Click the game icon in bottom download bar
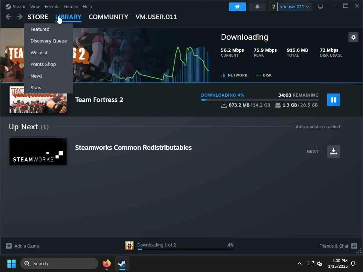This screenshot has width=363, height=272. [x=129, y=246]
